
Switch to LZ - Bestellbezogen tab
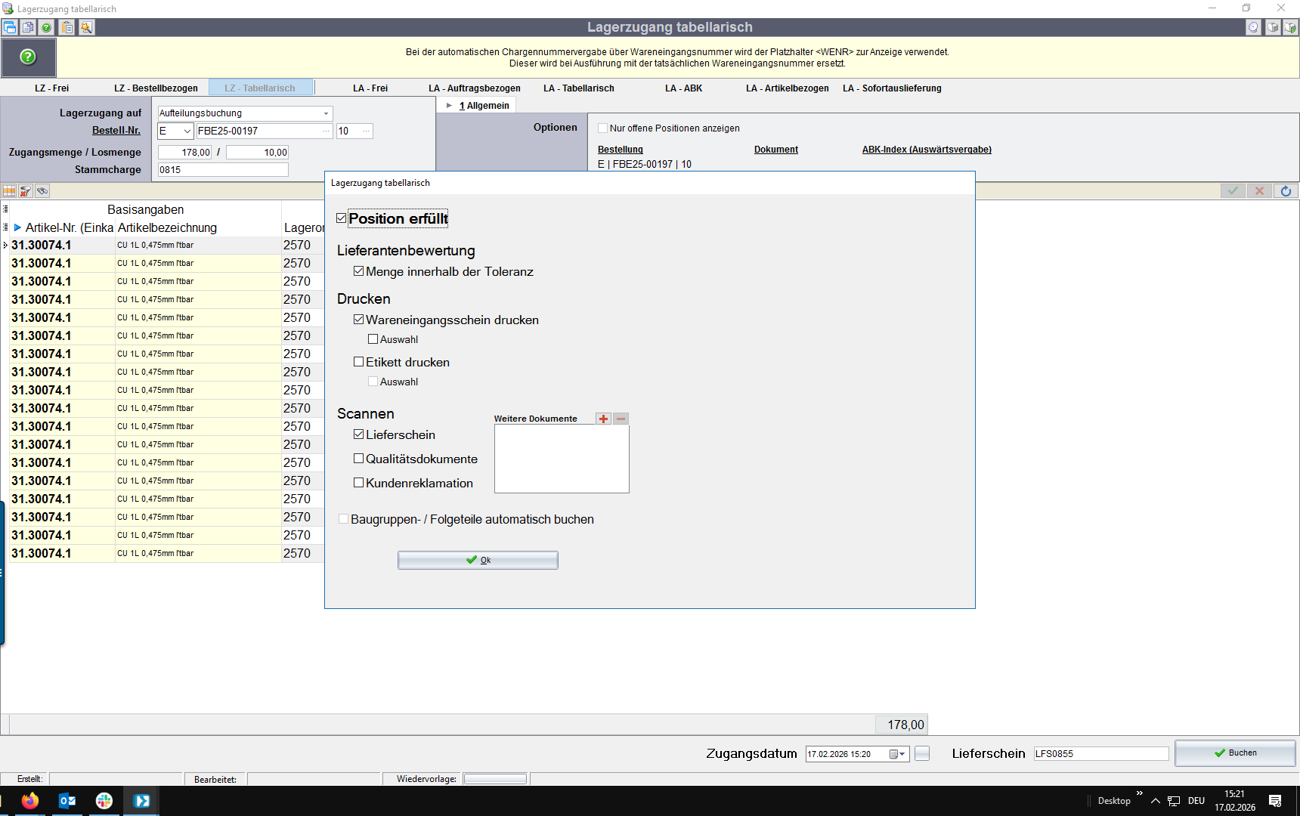tap(156, 88)
